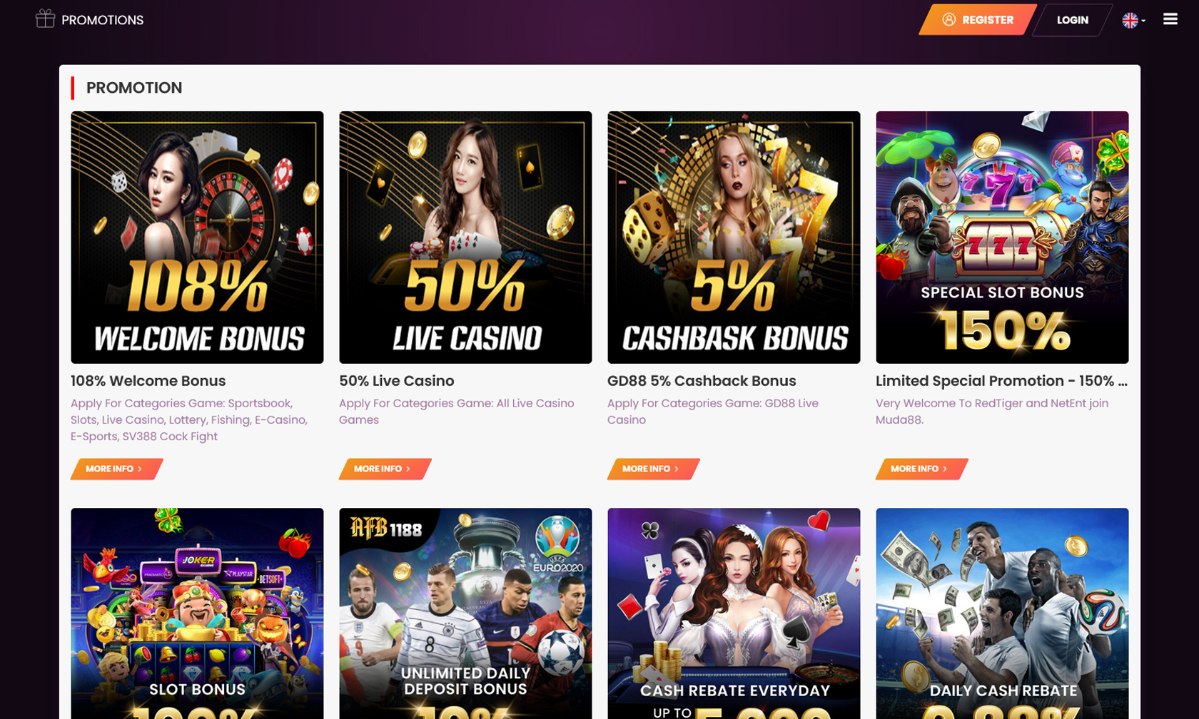This screenshot has width=1199, height=719.
Task: Open the Cash Rebate Everyday banner
Action: pos(734,613)
